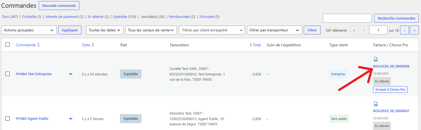Sort by Commande column arrows
The width and height of the screenshot is (421, 130).
(38, 45)
